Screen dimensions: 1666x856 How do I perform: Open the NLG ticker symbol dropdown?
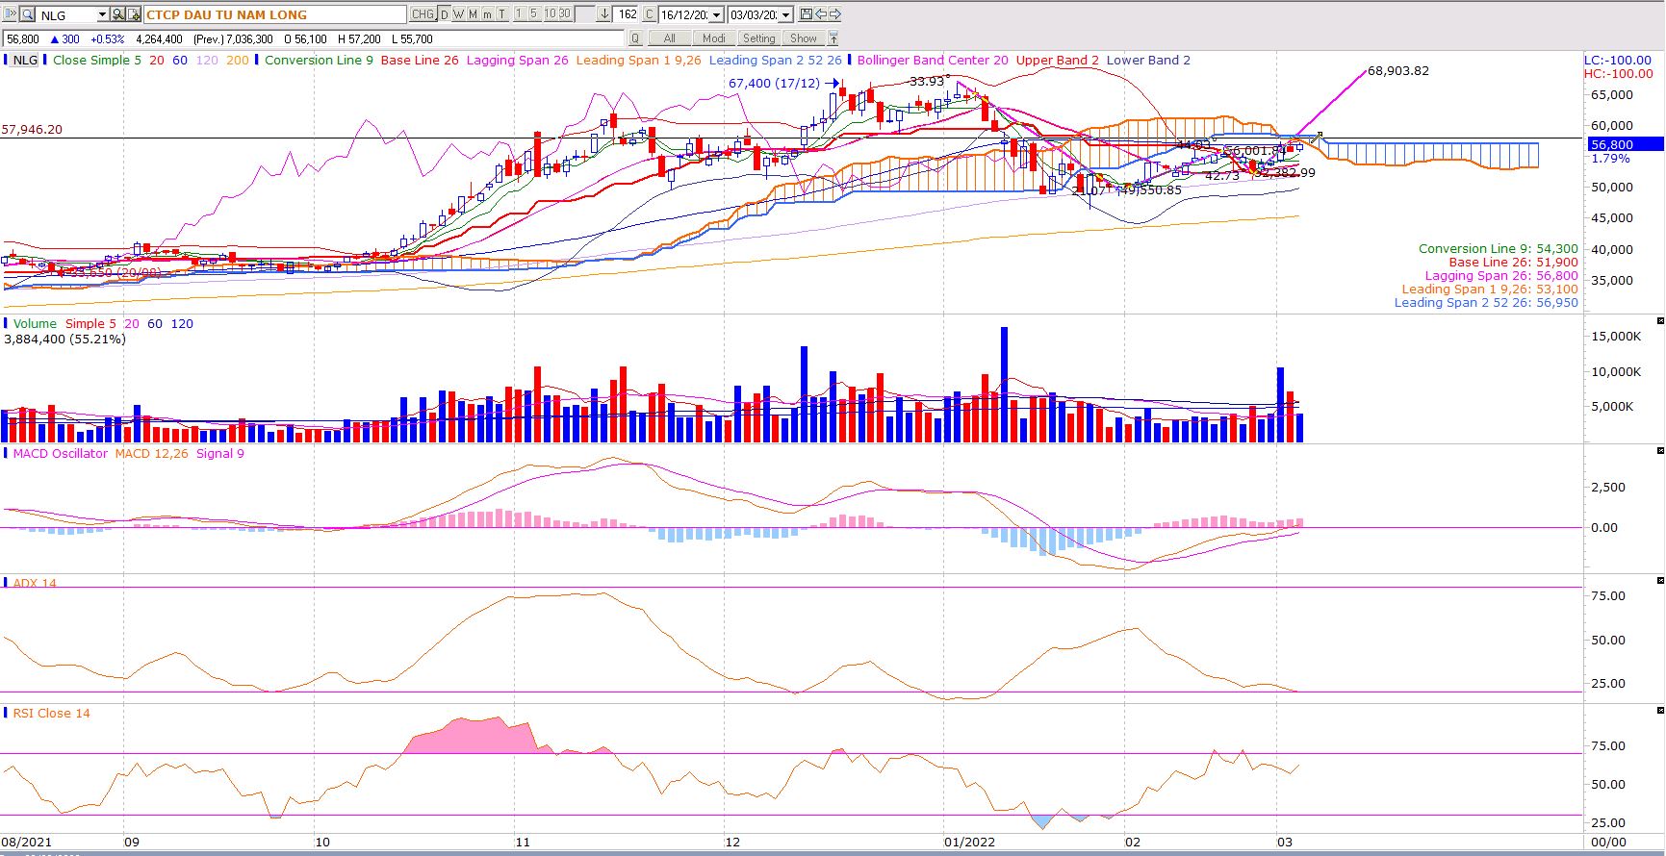(x=101, y=14)
